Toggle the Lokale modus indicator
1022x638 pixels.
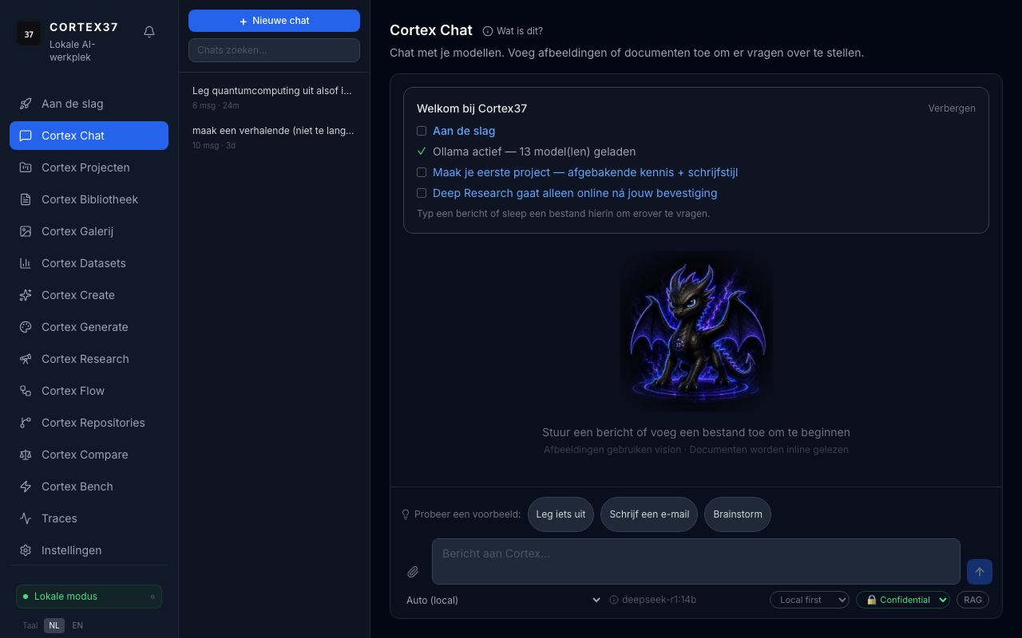[x=89, y=597]
